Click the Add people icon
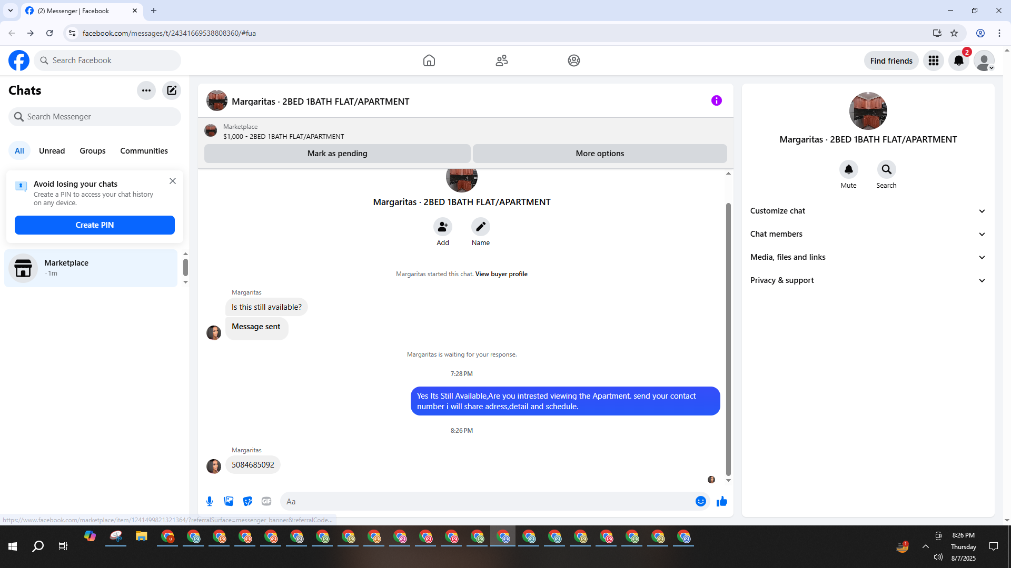The height and width of the screenshot is (568, 1011). click(x=443, y=227)
